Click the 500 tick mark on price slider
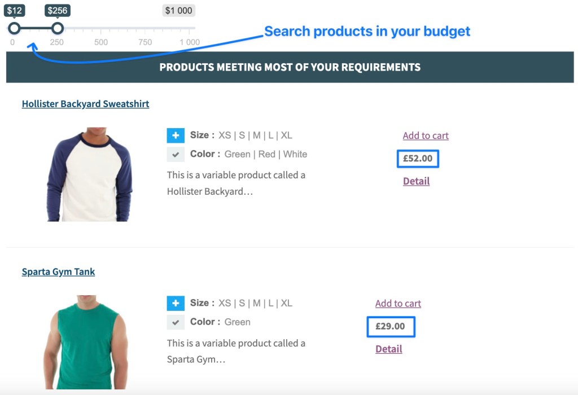 coord(101,42)
